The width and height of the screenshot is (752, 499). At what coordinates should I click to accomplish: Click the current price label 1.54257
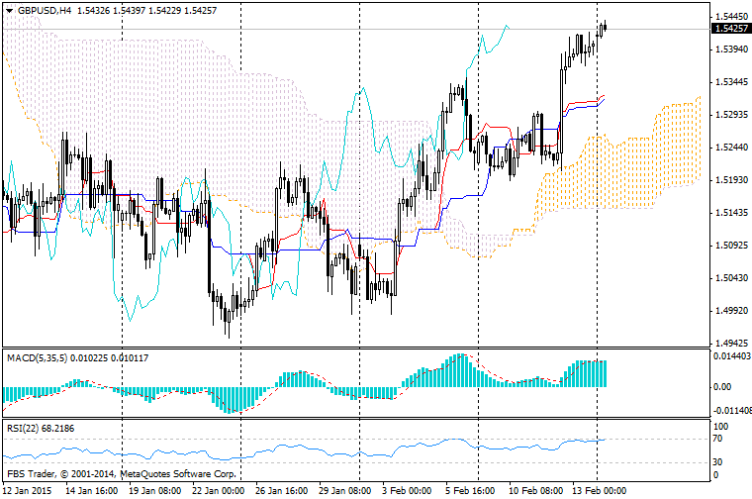(x=731, y=29)
